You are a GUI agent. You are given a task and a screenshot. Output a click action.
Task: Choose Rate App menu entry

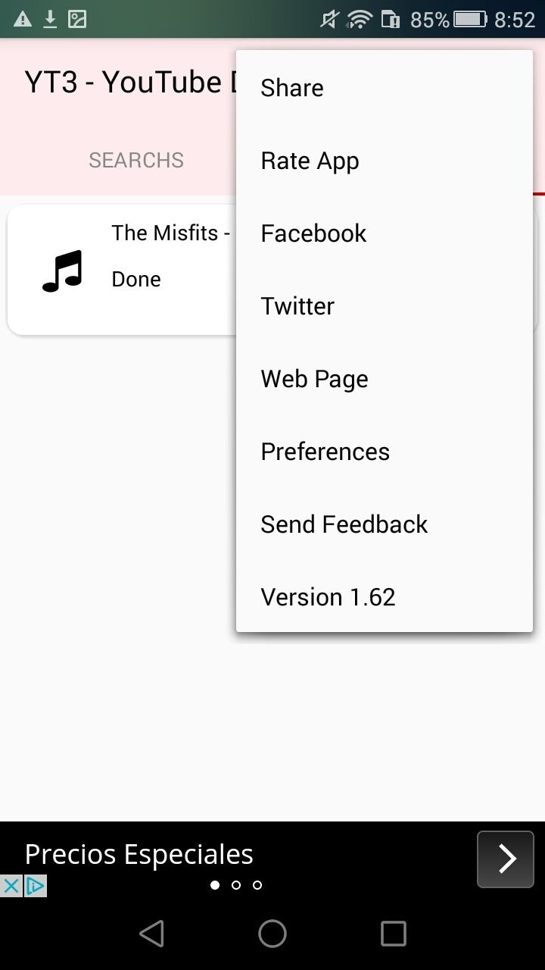pos(310,161)
